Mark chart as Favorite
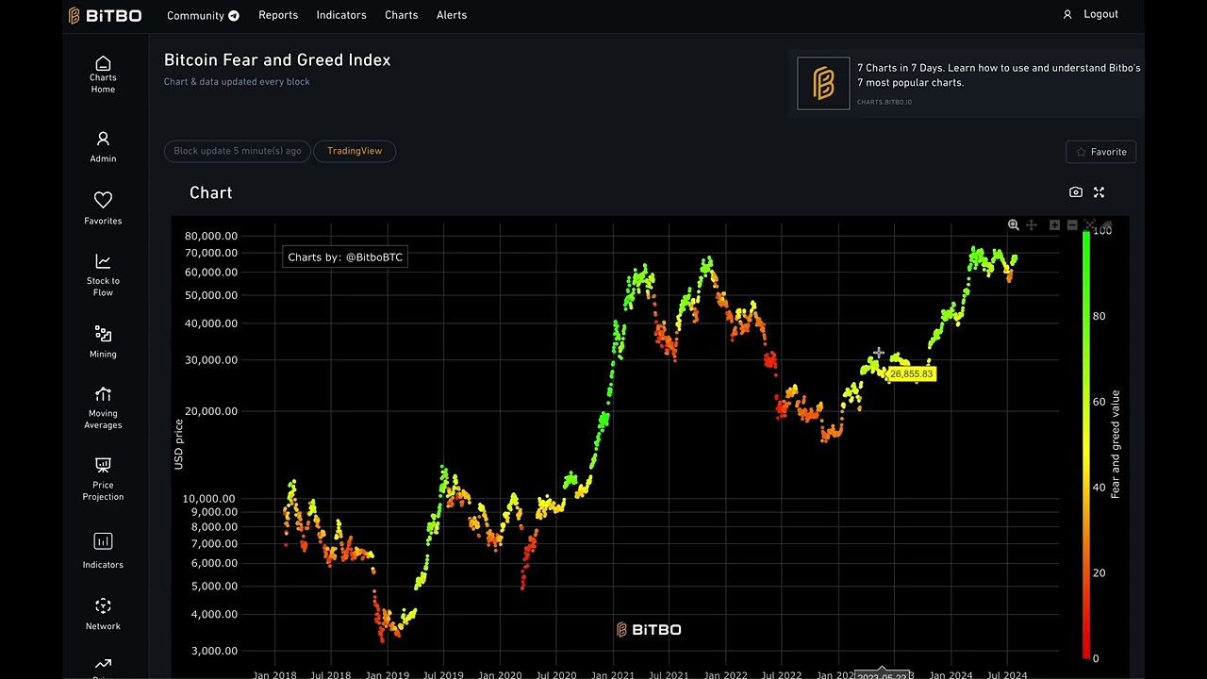1207x679 pixels. click(x=1101, y=152)
